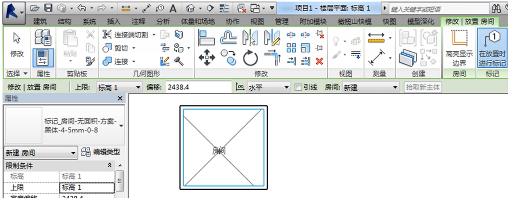The width and height of the screenshot is (513, 204).
Task: Switch to 修改 | 放置 房间 tab
Action: click(469, 22)
